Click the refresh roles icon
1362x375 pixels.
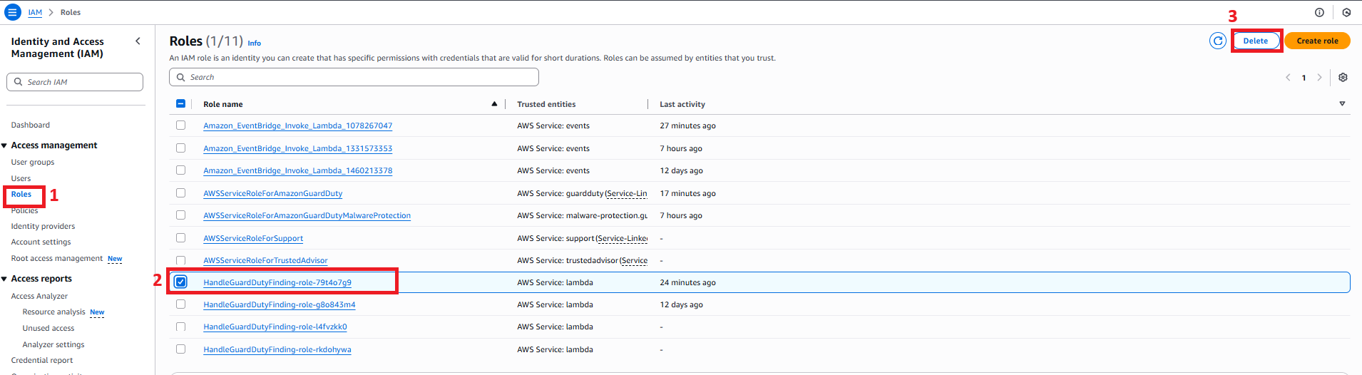(1218, 41)
